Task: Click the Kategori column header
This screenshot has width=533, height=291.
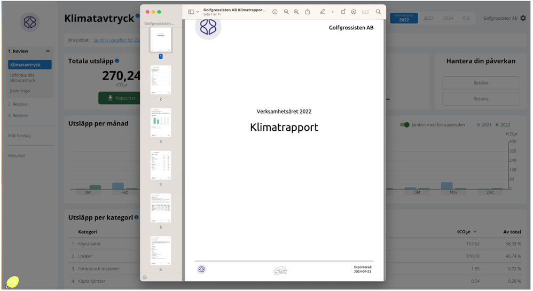Action: (88, 232)
